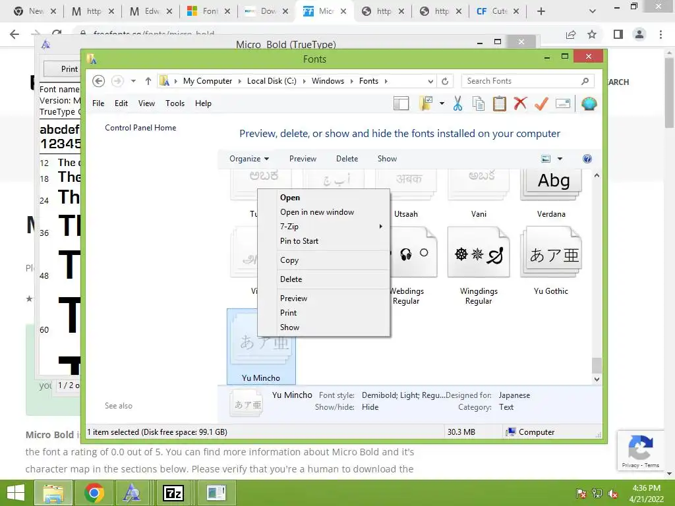Expand the view options dropdown arrow

(x=560, y=159)
